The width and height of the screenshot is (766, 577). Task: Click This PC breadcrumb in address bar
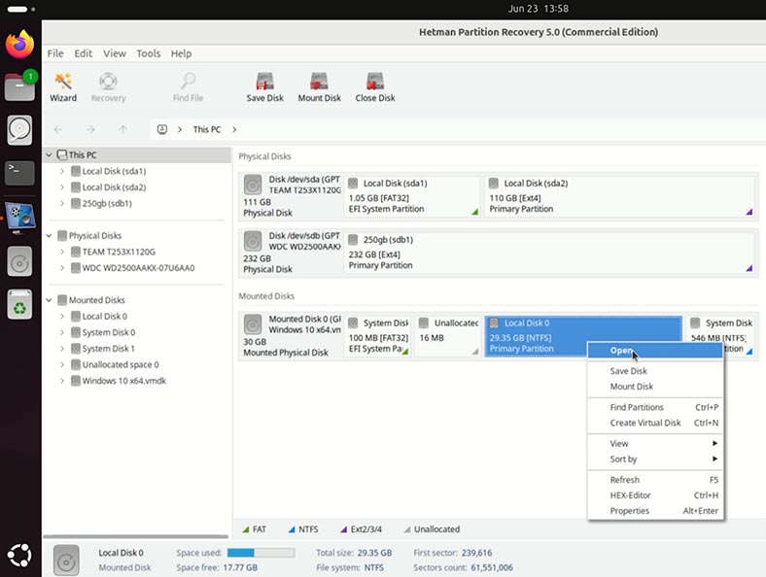pos(207,129)
